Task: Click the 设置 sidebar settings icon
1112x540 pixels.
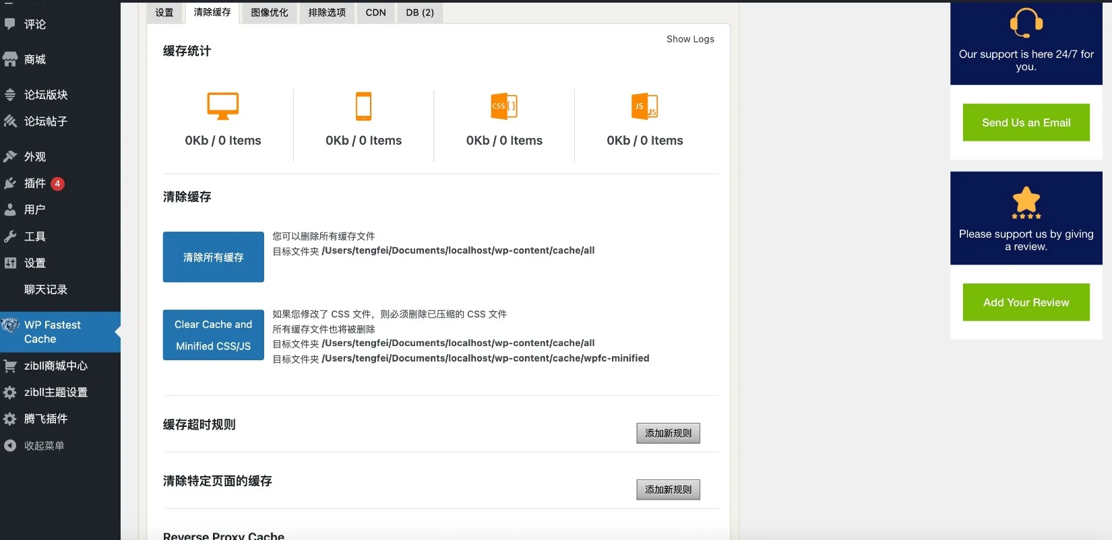Action: pos(10,263)
